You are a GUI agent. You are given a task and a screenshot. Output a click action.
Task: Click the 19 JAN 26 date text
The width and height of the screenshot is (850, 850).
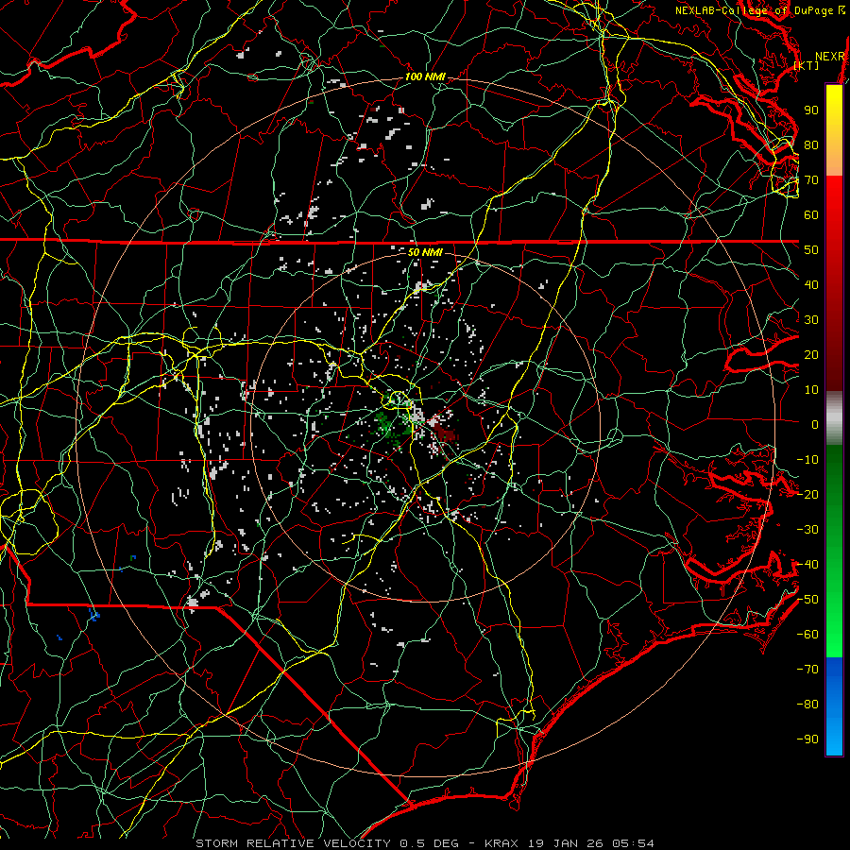(566, 843)
